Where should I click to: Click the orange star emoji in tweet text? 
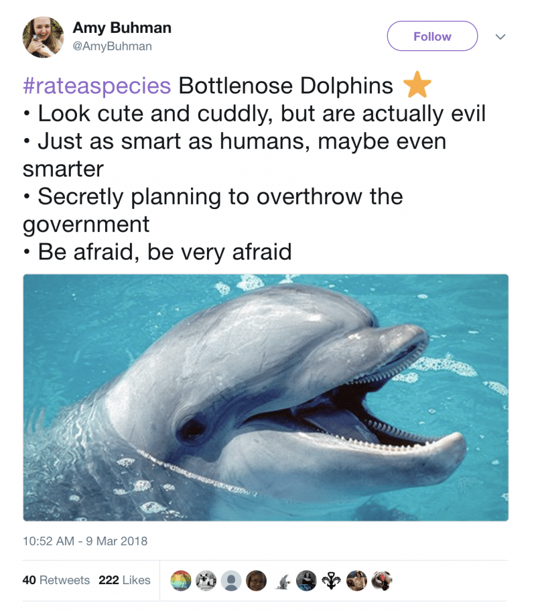[x=417, y=86]
